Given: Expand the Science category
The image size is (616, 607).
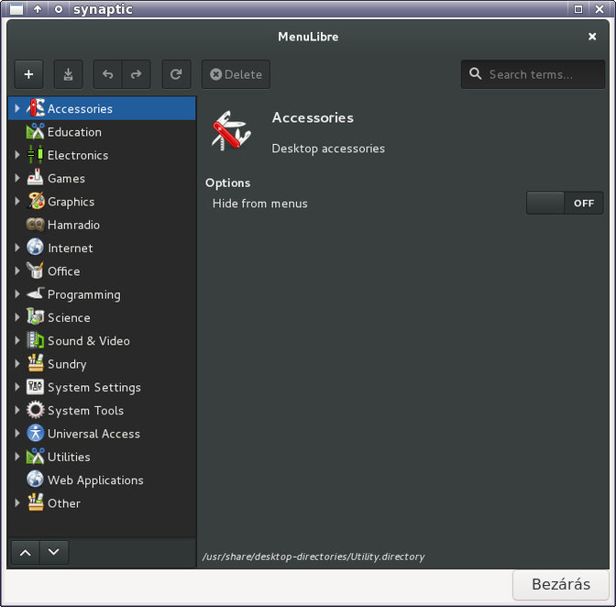Looking at the screenshot, I should pos(16,317).
